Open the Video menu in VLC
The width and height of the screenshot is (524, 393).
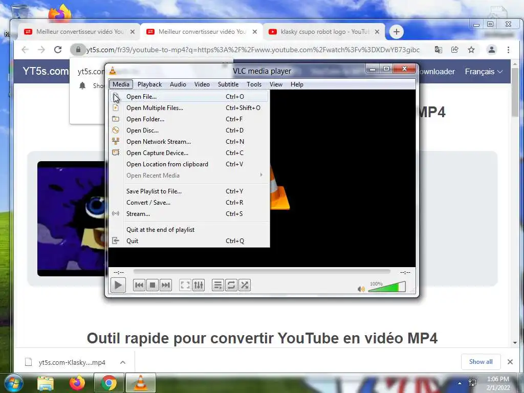coord(202,84)
